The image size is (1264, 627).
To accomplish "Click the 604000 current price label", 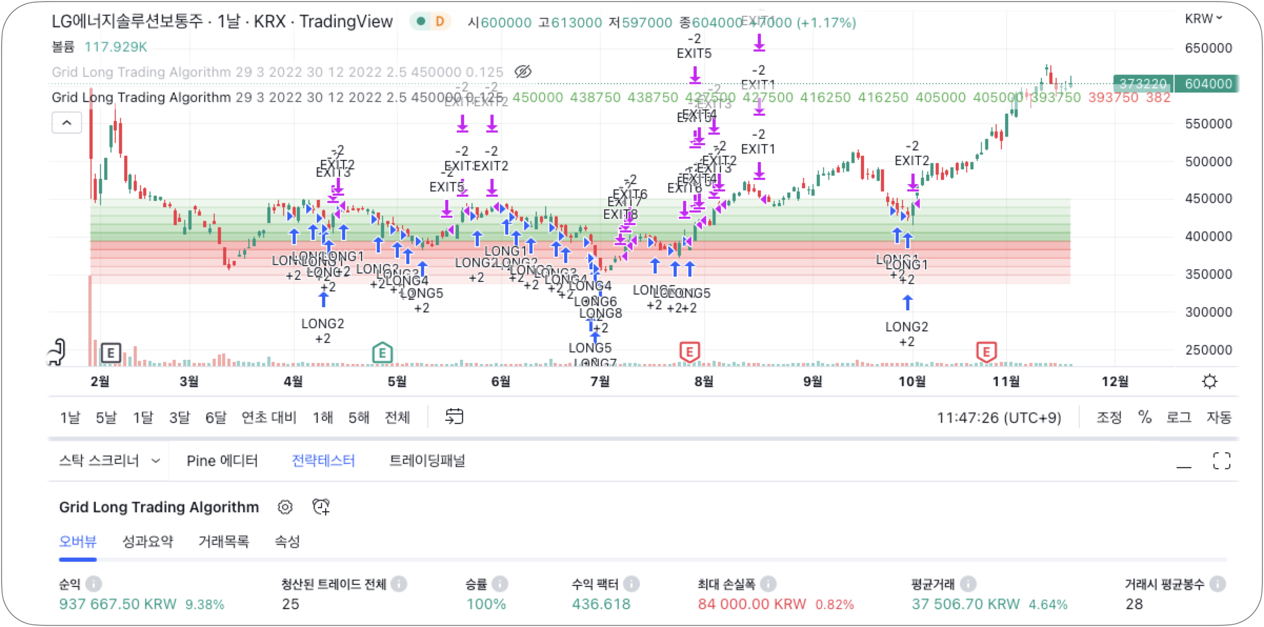I will [1207, 84].
